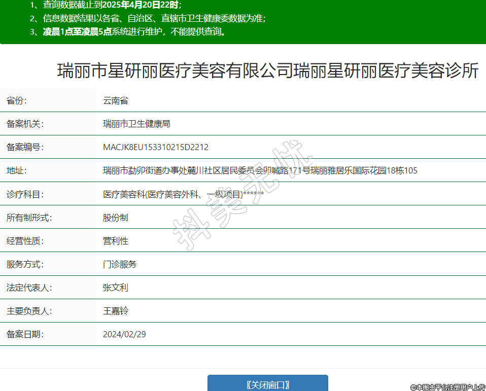Click the clinic address text in 地址 row

[x=260, y=170]
